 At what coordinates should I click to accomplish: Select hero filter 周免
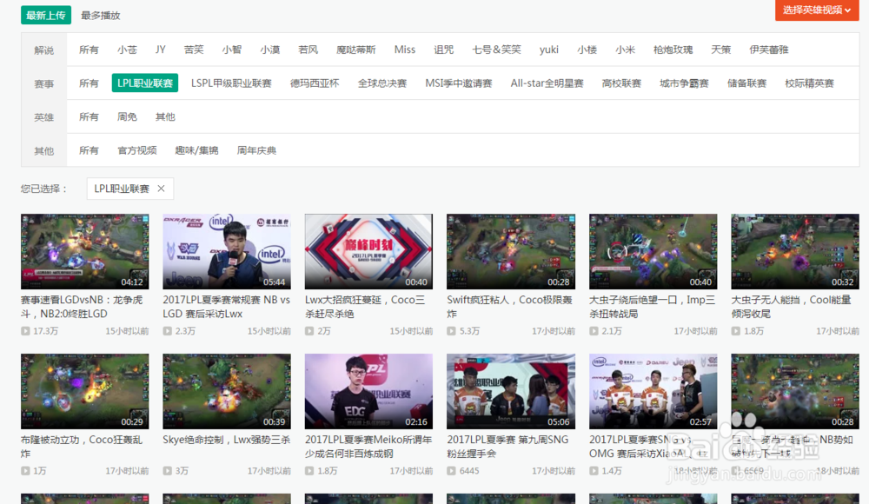tap(127, 116)
